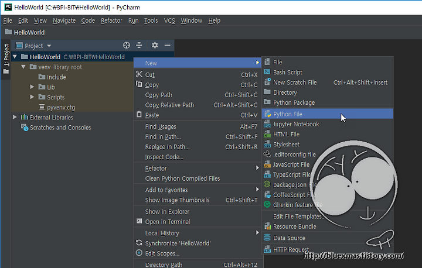Open the Tools menu

coord(151,20)
